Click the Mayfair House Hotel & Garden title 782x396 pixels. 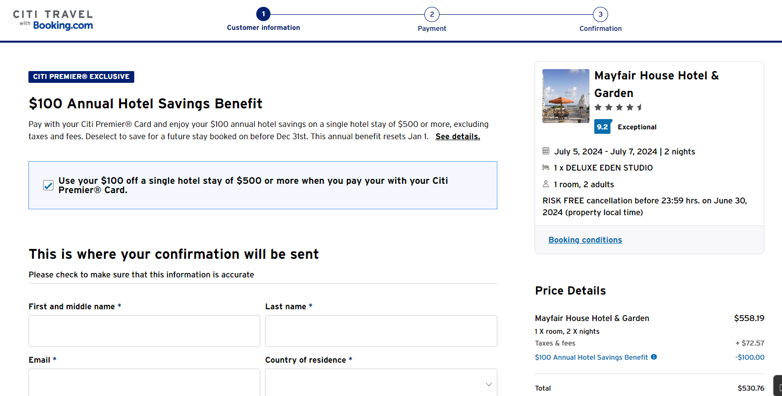(x=657, y=84)
